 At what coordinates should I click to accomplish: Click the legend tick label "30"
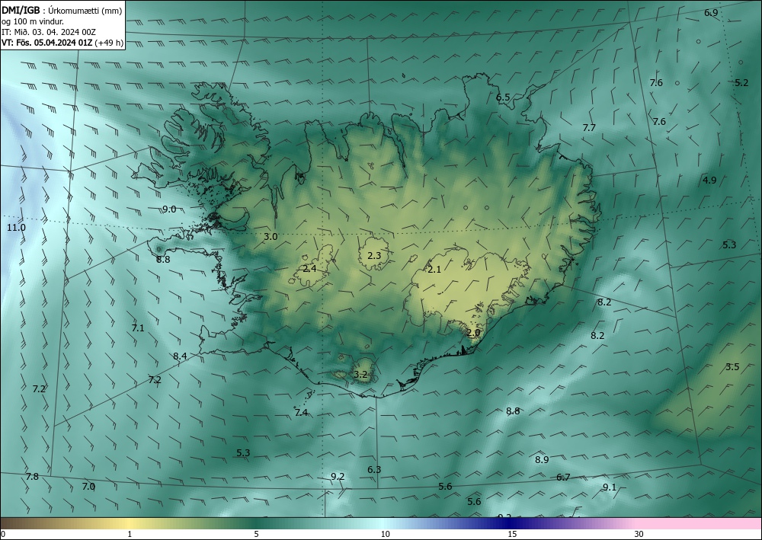(x=639, y=534)
